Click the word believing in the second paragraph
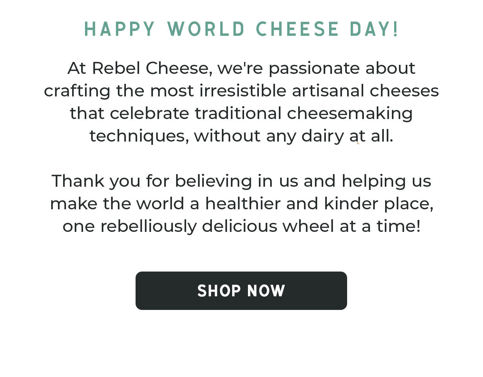 213,182
